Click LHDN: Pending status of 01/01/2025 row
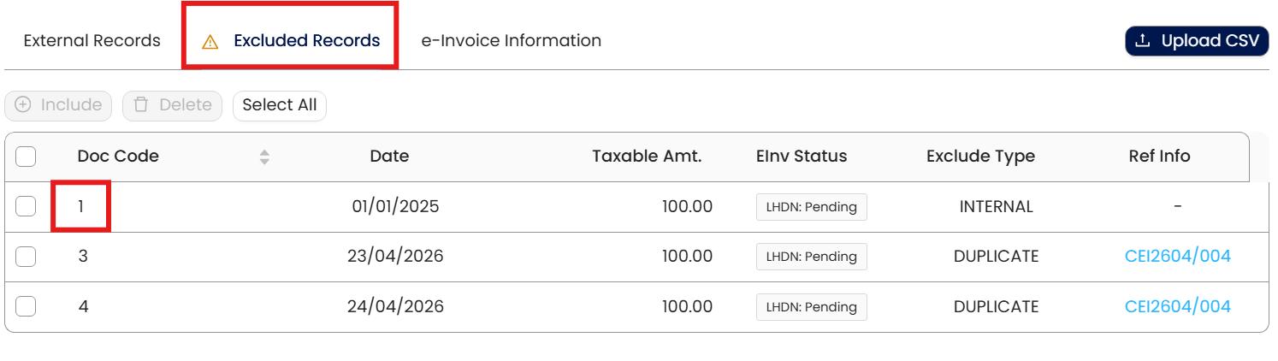Image resolution: width=1278 pixels, height=361 pixels. (811, 207)
